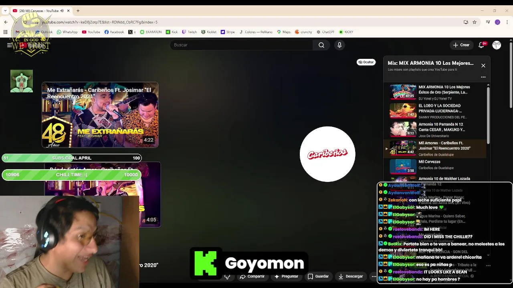Image resolution: width=513 pixels, height=288 pixels.
Task: Open Chrome three-dot menu
Action: click(507, 22)
